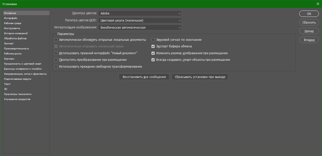Screen dimensions: 322x156
Task: Enable Автоматически обновлять открытые локальные документы checkbox
Action: coord(56,40)
